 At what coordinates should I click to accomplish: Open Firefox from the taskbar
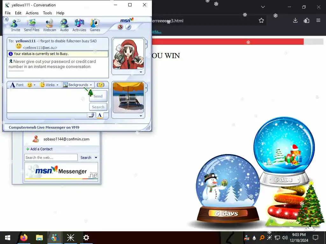coord(24,238)
